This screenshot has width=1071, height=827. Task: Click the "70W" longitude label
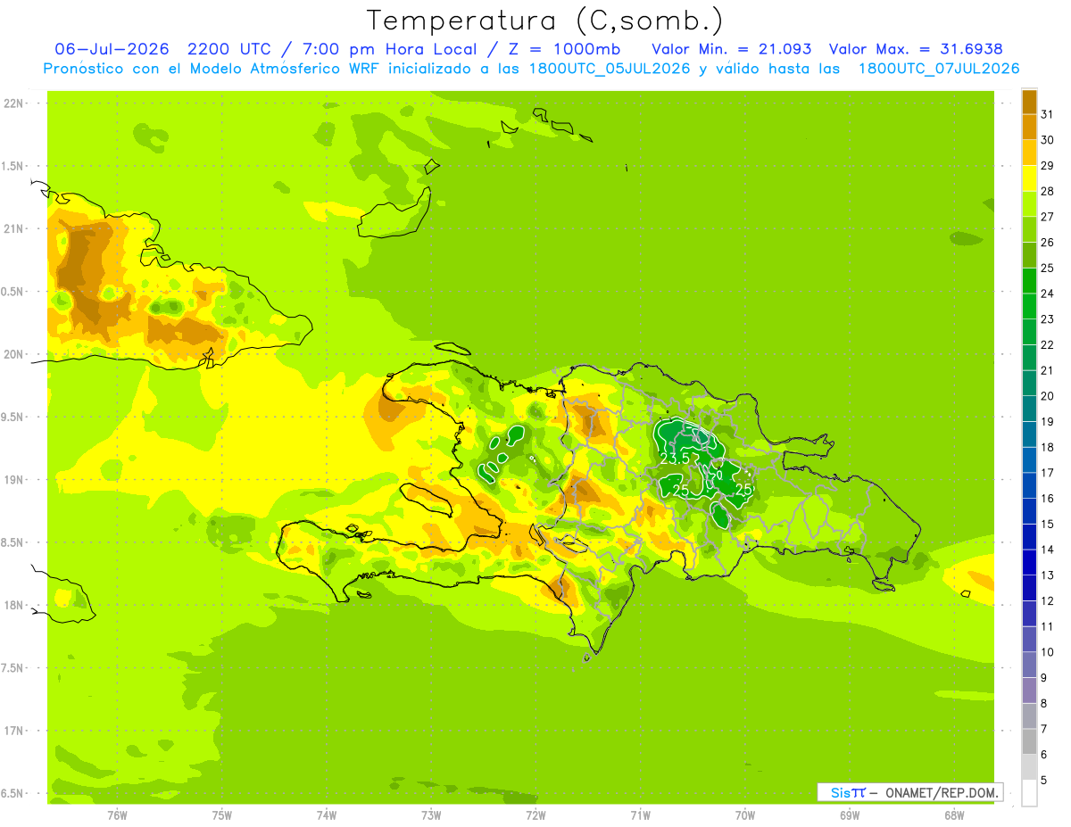tap(745, 815)
